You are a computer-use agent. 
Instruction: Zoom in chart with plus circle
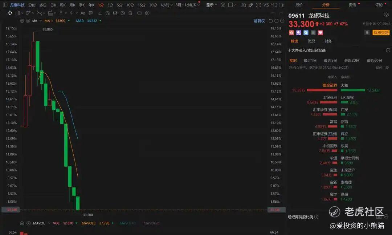pos(282,21)
